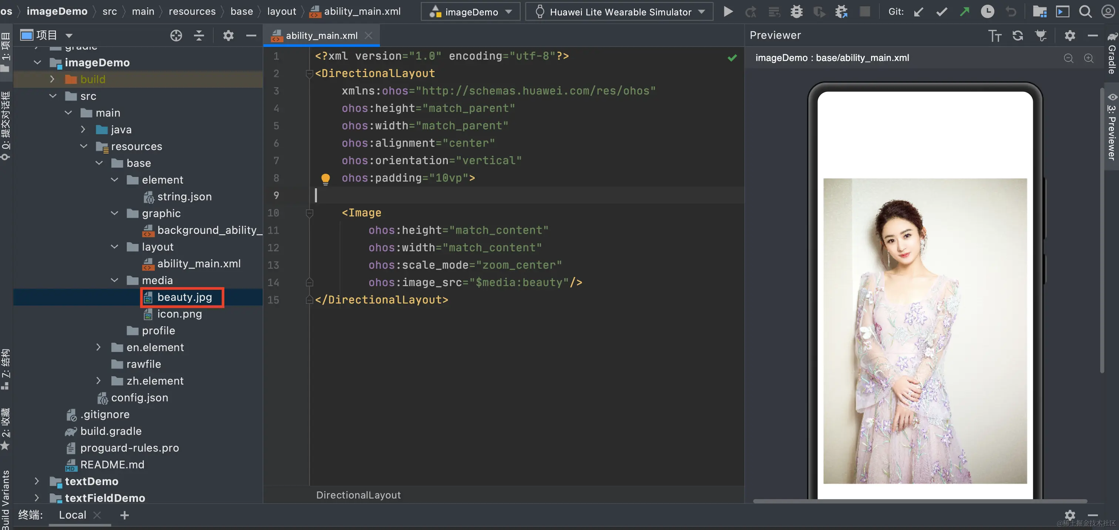This screenshot has width=1119, height=530.
Task: Click the Debug bug icon
Action: [796, 12]
